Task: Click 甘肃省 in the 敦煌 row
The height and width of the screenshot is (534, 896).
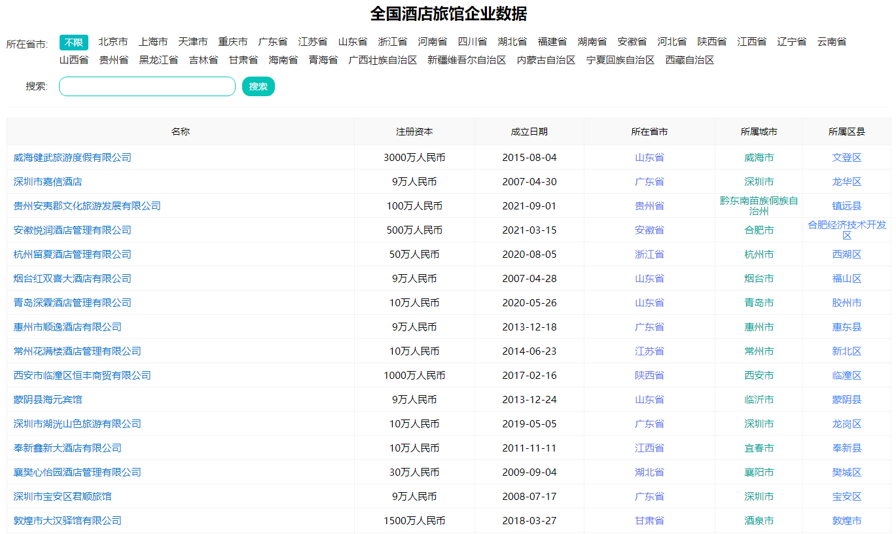Action: point(649,521)
